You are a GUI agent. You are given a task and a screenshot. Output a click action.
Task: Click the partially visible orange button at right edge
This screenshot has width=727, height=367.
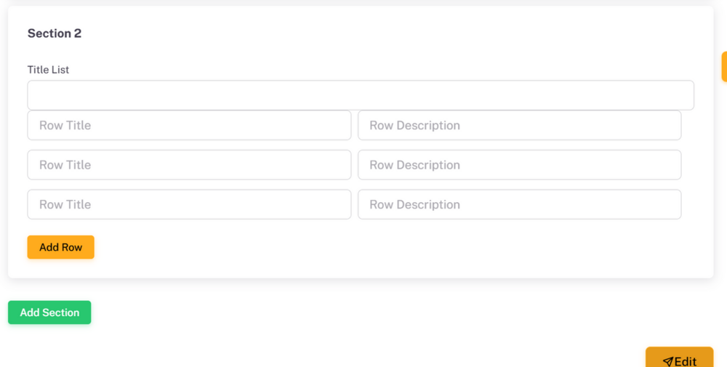pyautogui.click(x=724, y=67)
